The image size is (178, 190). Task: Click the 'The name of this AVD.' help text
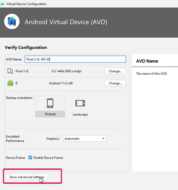click(x=152, y=74)
